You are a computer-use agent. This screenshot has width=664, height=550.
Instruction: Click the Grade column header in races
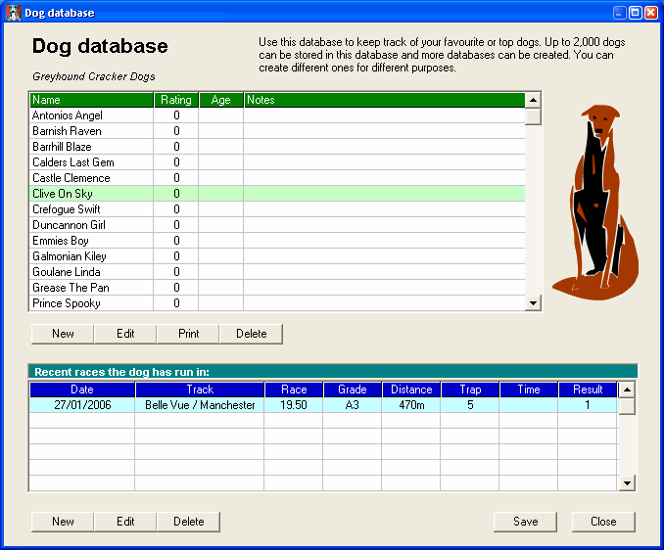(353, 390)
